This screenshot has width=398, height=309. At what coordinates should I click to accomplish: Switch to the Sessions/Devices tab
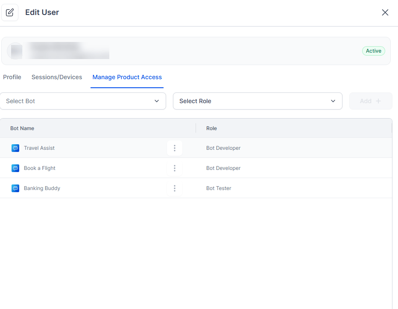coord(57,77)
